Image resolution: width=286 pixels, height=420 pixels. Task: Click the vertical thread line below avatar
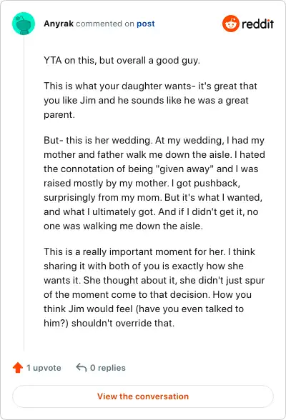[24, 193]
